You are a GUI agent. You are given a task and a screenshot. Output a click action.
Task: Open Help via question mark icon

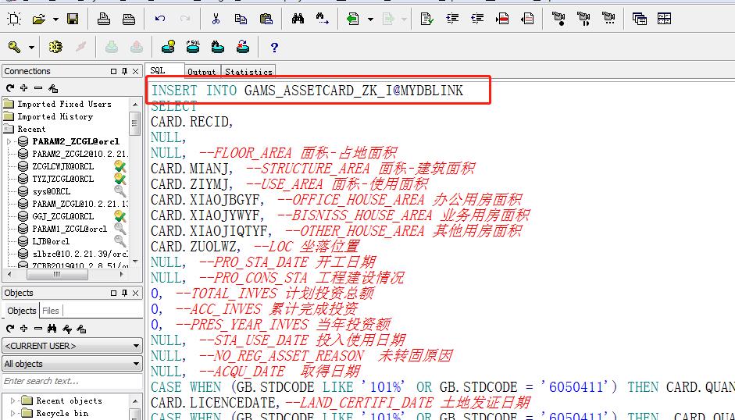coord(274,48)
